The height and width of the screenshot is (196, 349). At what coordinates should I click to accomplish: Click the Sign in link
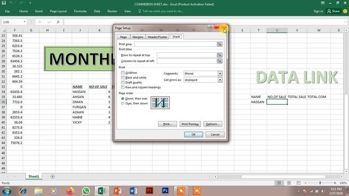pyautogui.click(x=318, y=11)
